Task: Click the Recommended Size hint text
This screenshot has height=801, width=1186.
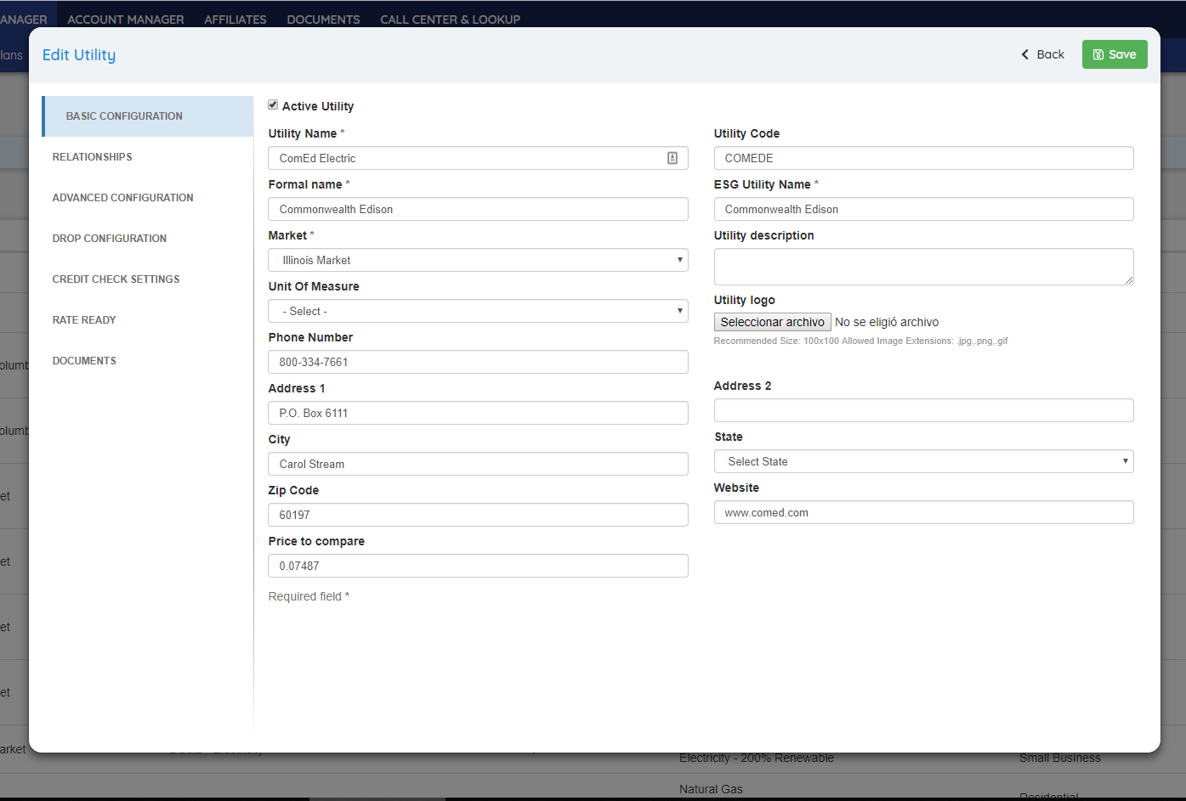Action: 860,341
